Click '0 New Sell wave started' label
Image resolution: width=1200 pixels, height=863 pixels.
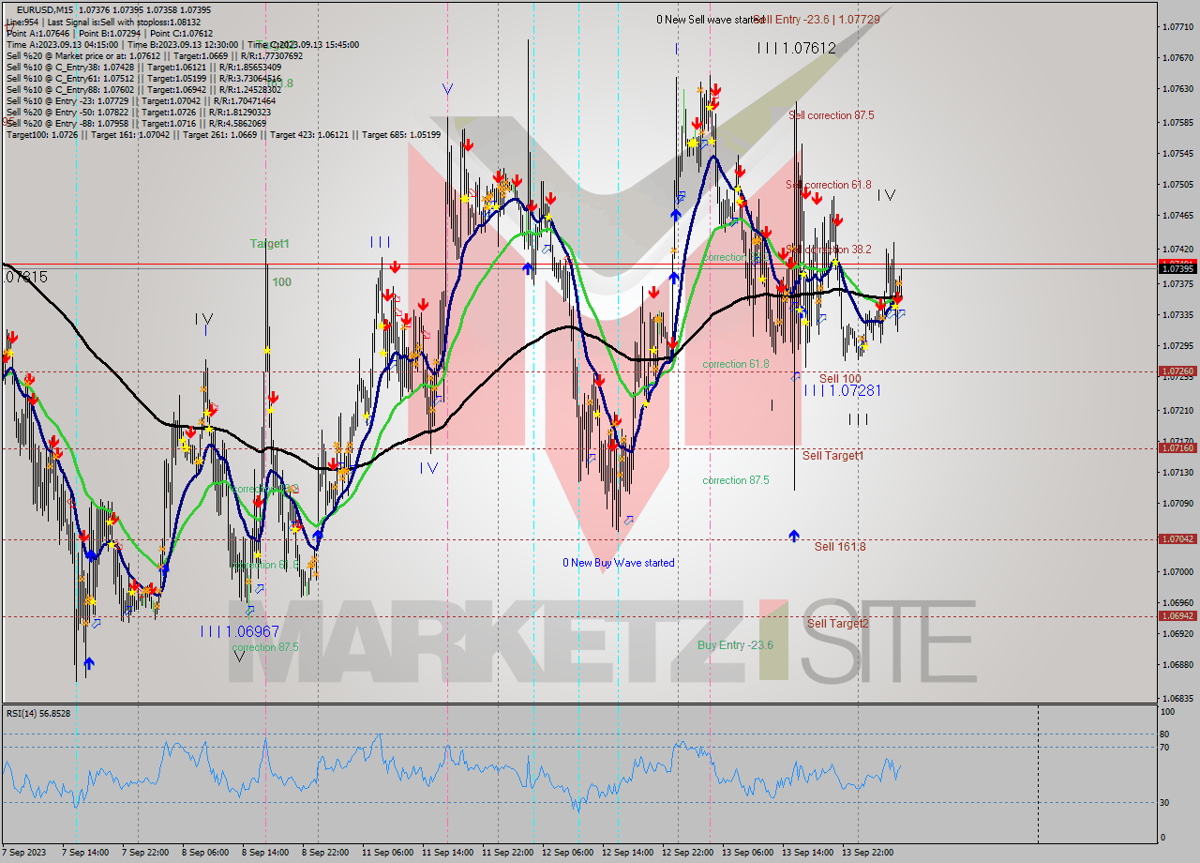(711, 20)
